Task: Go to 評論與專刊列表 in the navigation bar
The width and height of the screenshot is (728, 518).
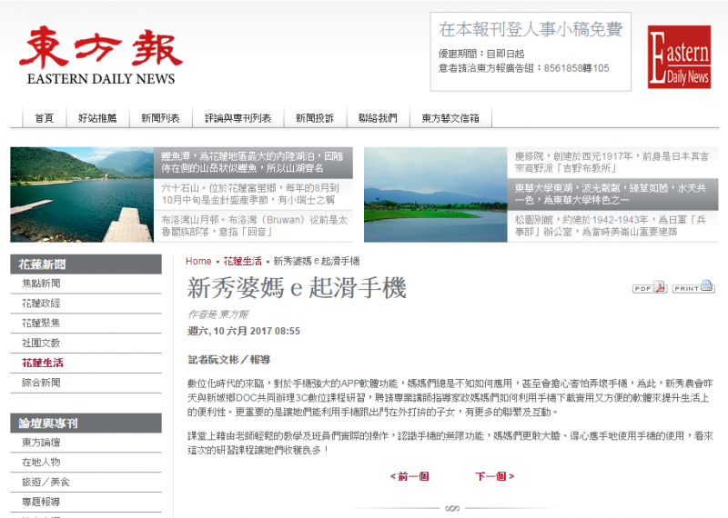Action: 238,118
